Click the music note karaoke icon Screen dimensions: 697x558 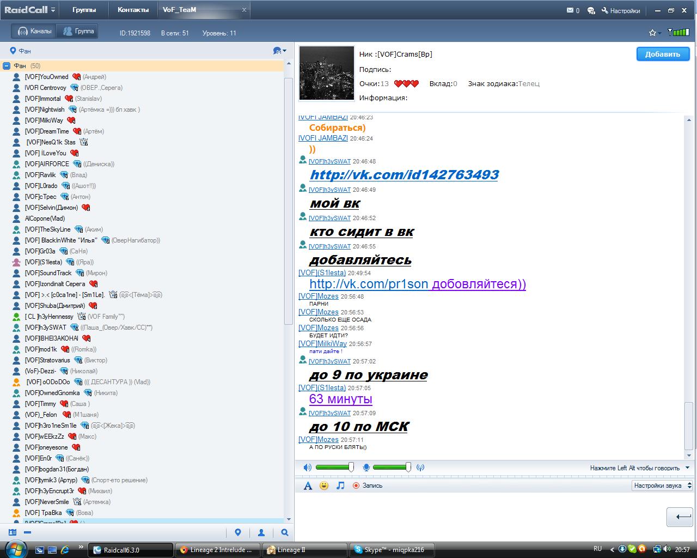[x=340, y=486]
